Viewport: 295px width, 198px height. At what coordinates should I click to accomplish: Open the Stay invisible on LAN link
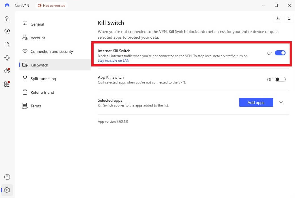[x=113, y=61]
